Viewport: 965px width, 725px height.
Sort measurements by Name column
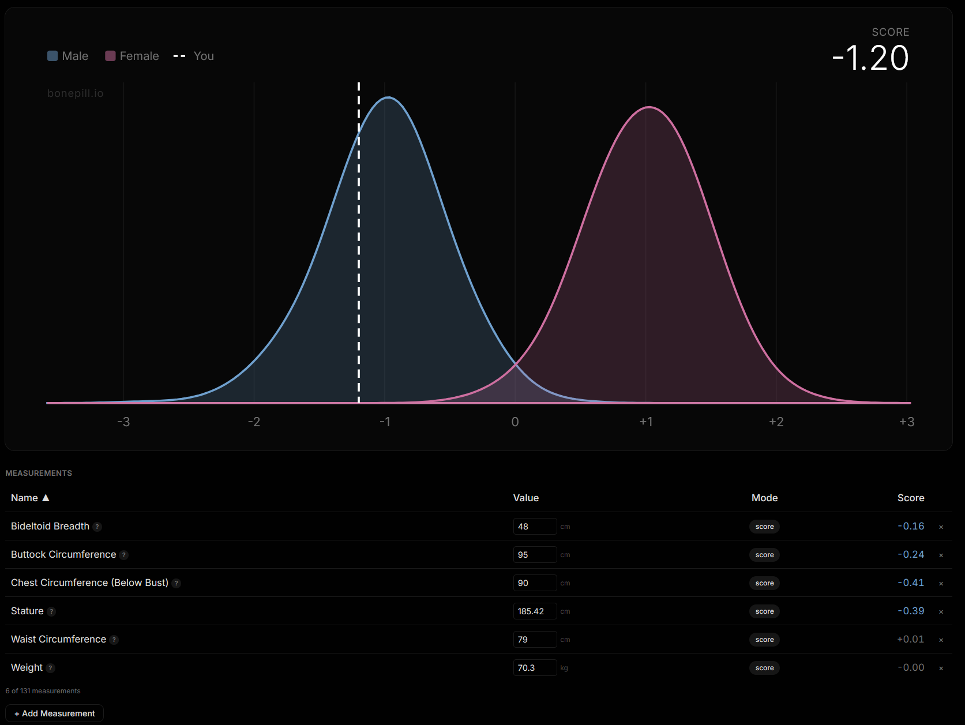click(x=30, y=498)
